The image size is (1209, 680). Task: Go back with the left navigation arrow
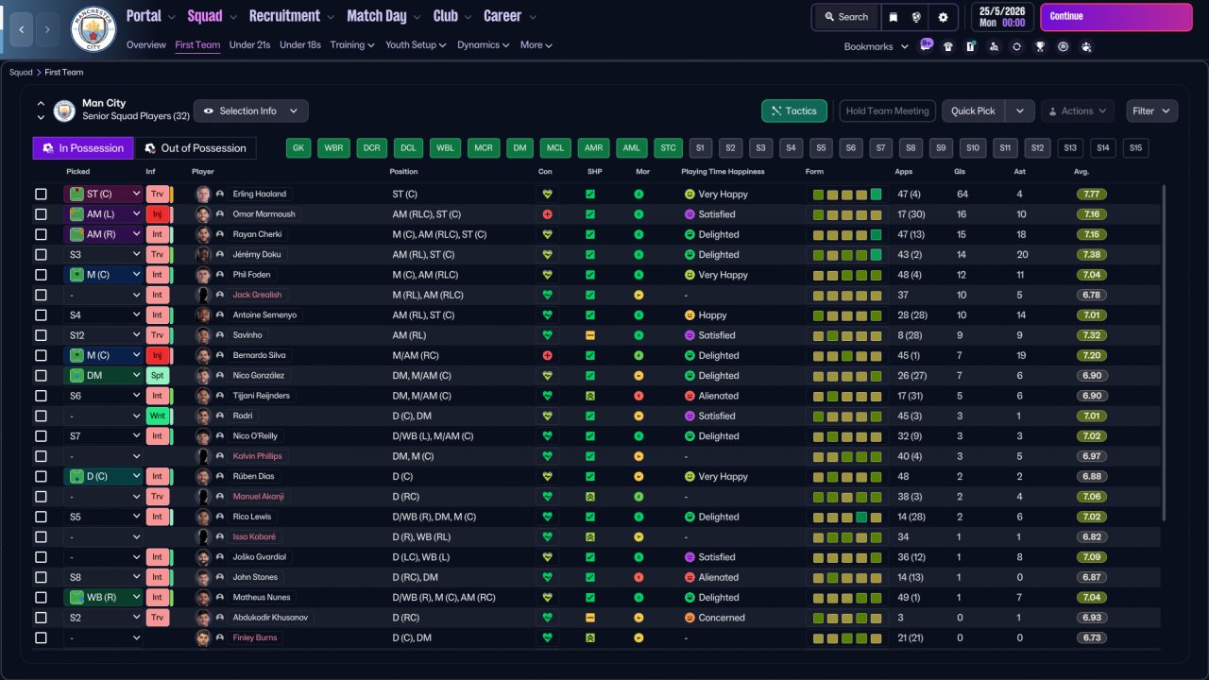coord(21,29)
